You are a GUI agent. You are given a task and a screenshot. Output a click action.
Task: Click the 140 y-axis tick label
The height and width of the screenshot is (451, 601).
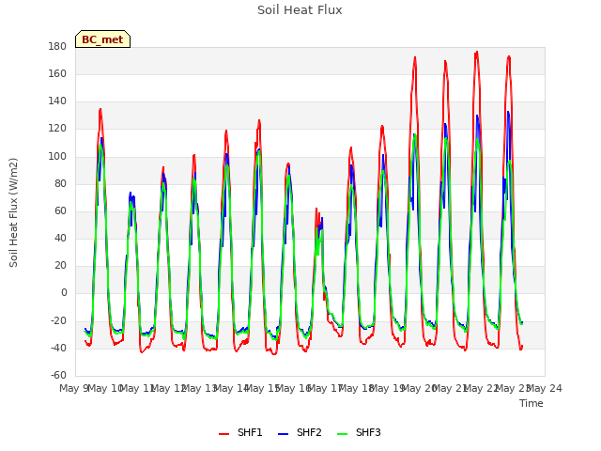tap(57, 101)
